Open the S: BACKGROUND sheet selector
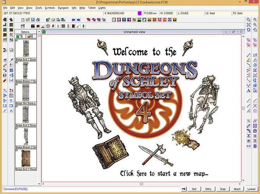This screenshot has width=260, height=194. pos(120,13)
